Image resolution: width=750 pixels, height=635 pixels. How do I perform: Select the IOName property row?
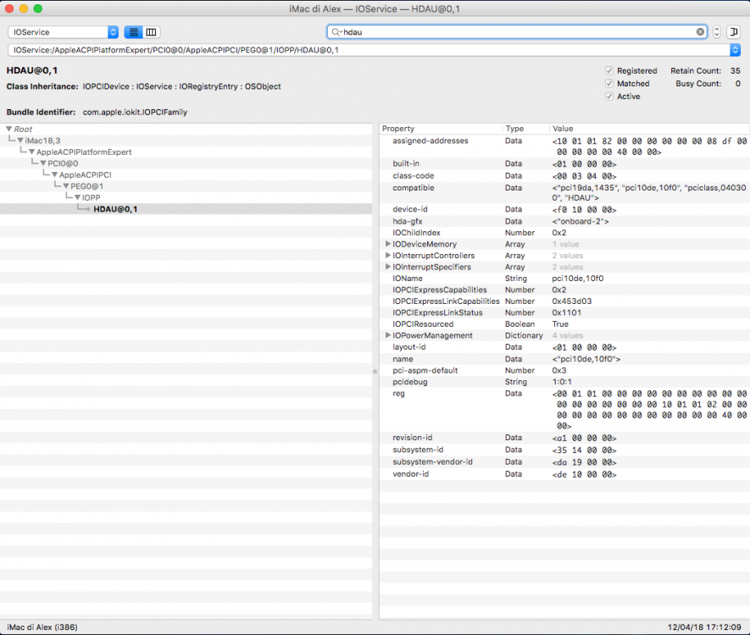pyautogui.click(x=564, y=278)
